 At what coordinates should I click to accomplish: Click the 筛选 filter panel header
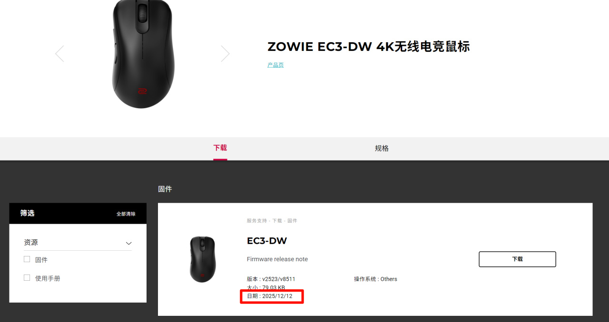tap(78, 213)
